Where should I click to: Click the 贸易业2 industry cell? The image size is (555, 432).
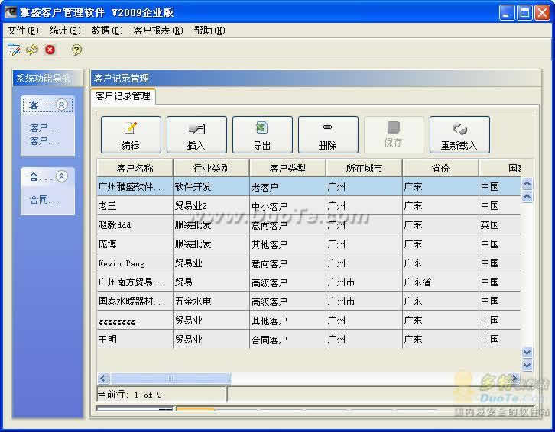211,206
